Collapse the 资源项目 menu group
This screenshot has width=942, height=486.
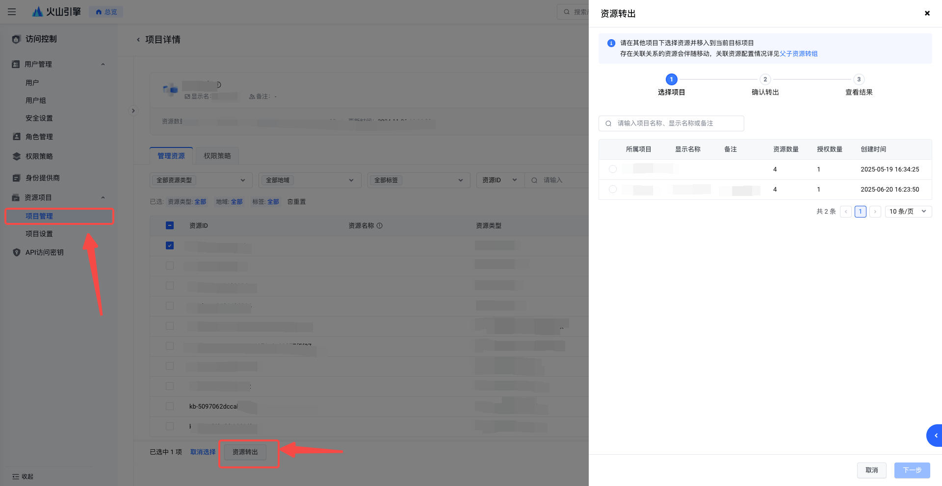point(103,197)
